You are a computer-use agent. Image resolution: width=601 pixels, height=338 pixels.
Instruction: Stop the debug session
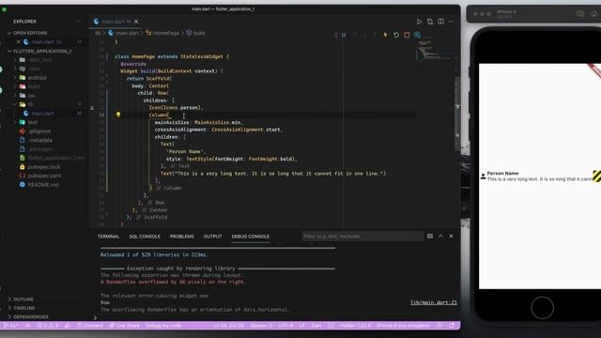[x=407, y=35]
